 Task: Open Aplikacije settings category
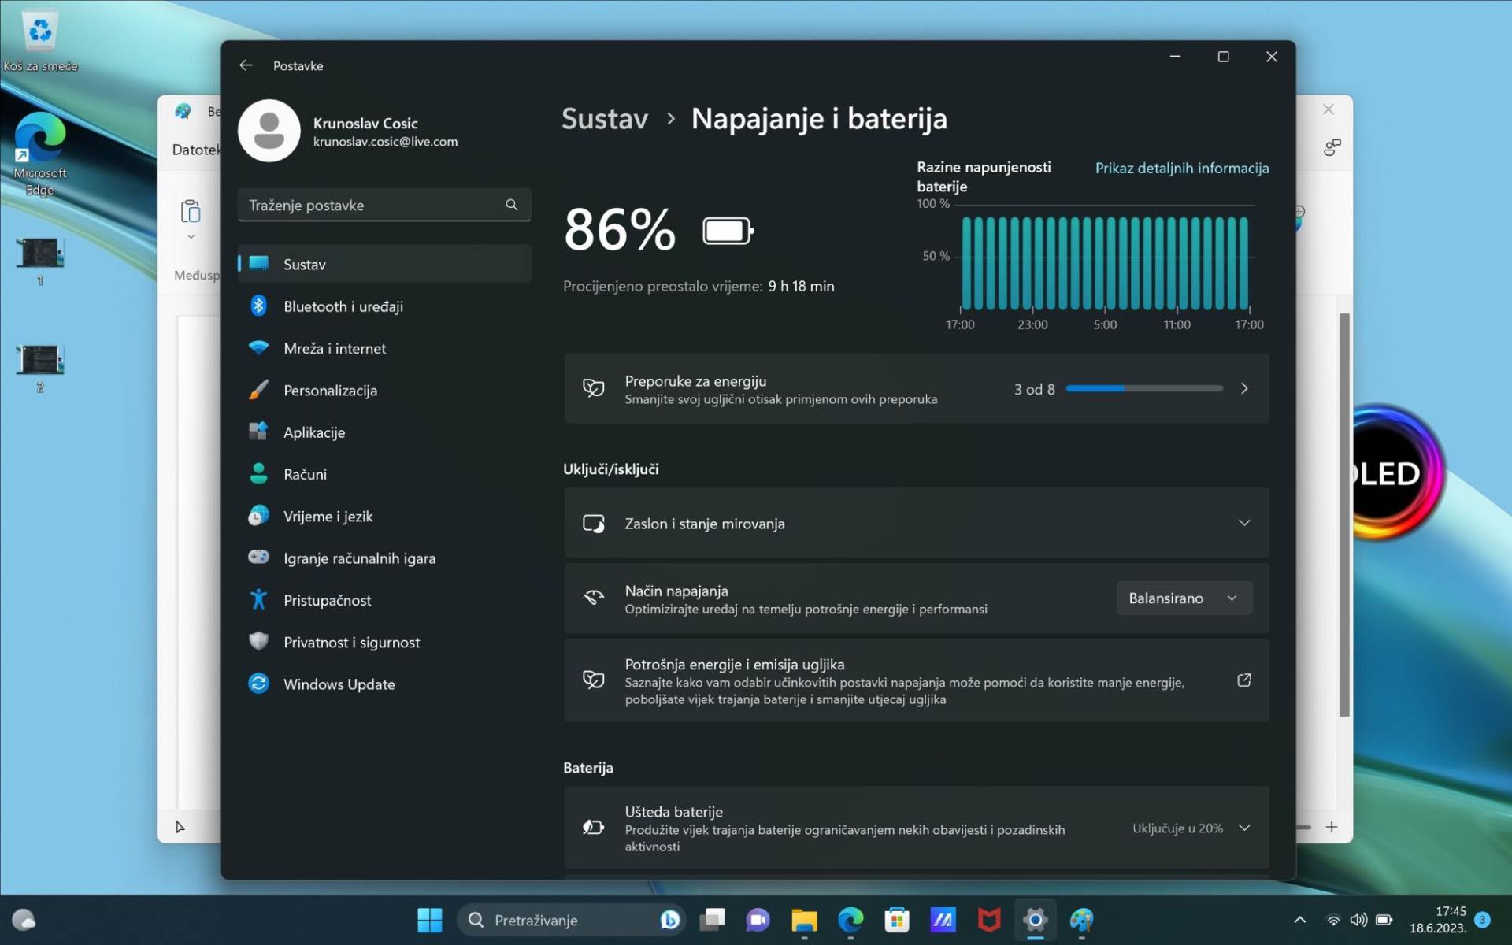pyautogui.click(x=314, y=432)
